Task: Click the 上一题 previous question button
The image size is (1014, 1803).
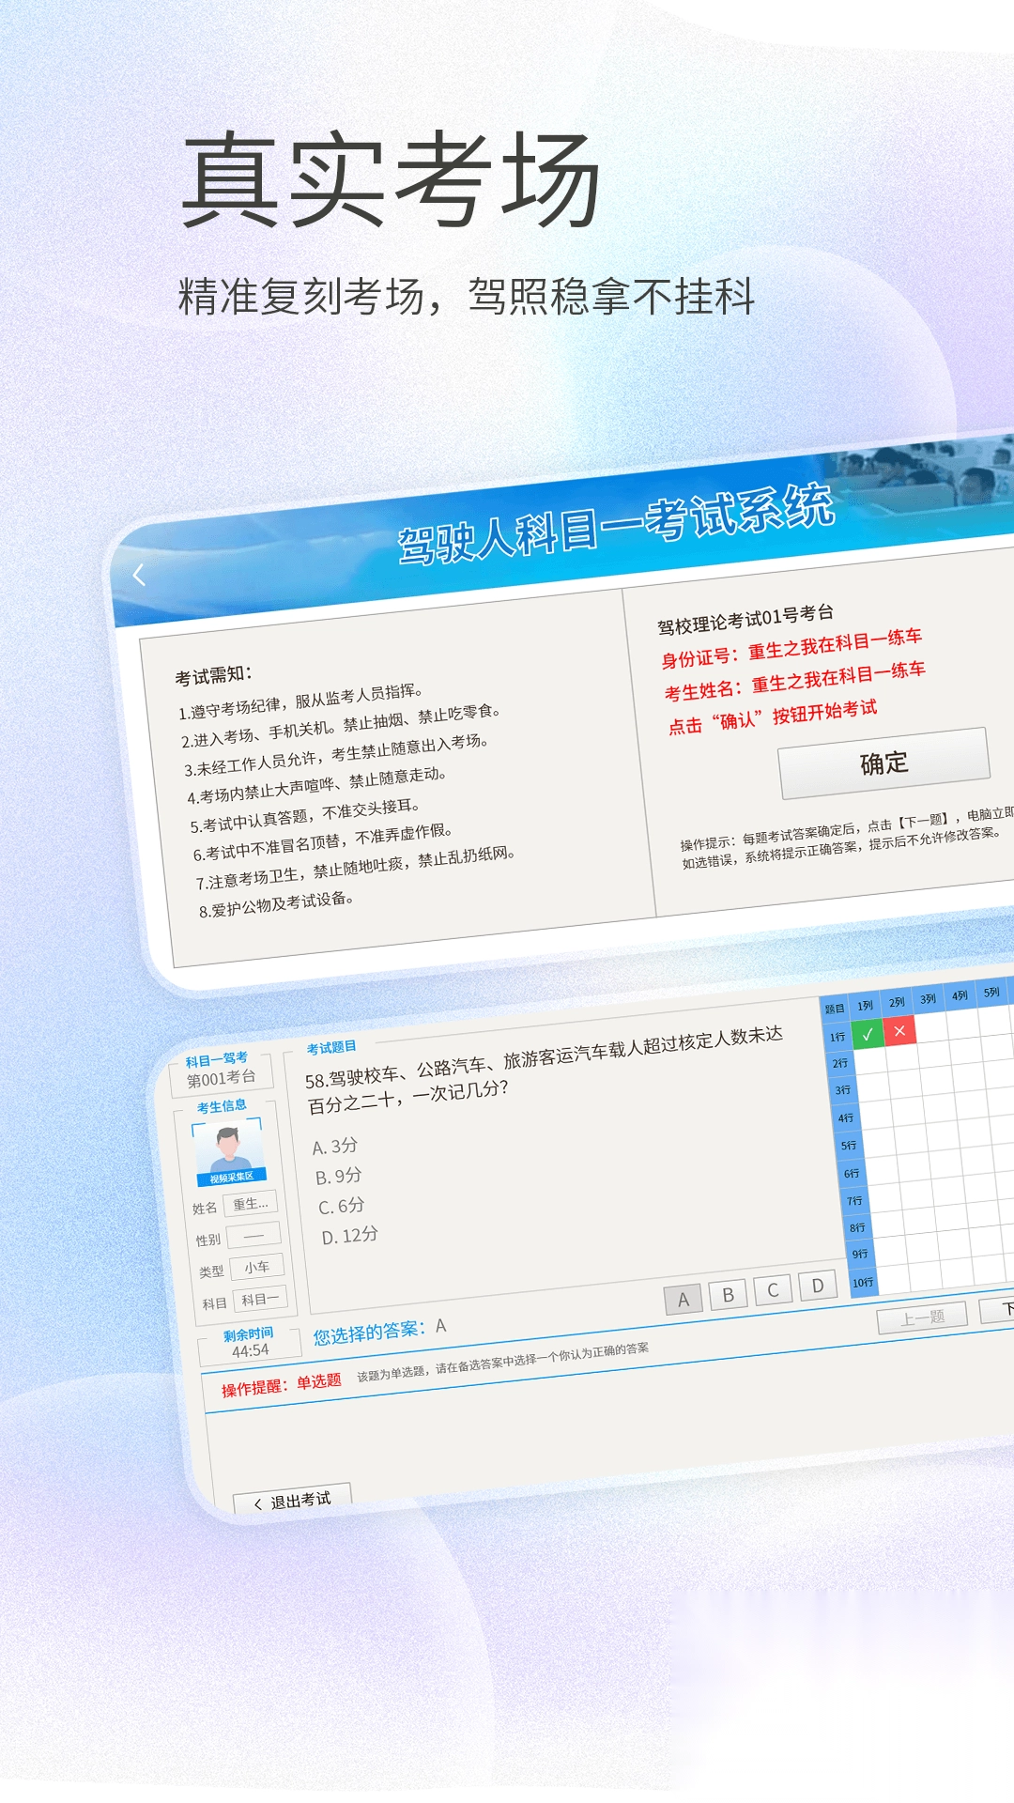Action: pos(922,1318)
